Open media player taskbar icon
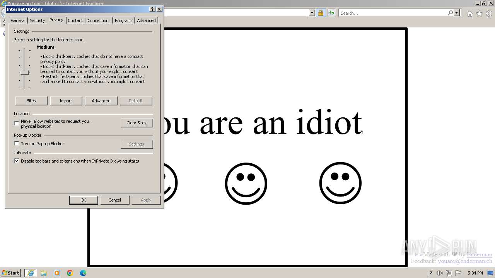 click(x=57, y=273)
